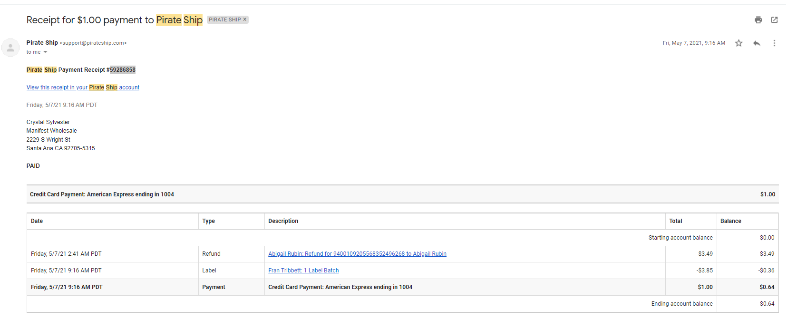Open "View this receipt in your Pirate Ship account" link
Viewport: 787px width, 319px height.
[x=83, y=87]
